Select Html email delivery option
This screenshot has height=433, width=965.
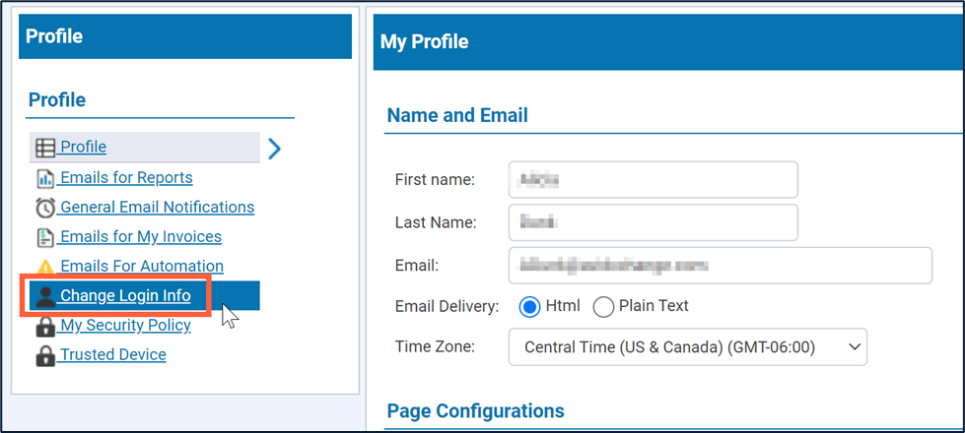pyautogui.click(x=528, y=306)
